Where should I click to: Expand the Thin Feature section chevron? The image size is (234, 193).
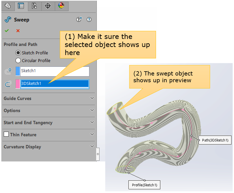pos(92,134)
